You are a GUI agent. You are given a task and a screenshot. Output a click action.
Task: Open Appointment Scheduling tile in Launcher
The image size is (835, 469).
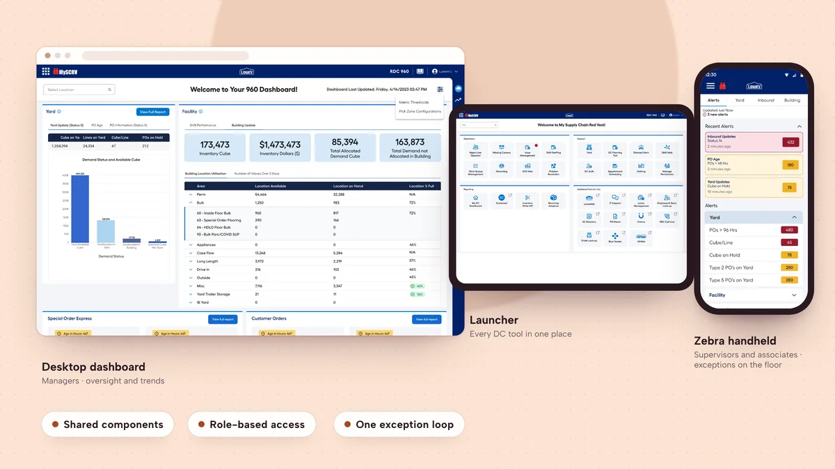(615, 168)
